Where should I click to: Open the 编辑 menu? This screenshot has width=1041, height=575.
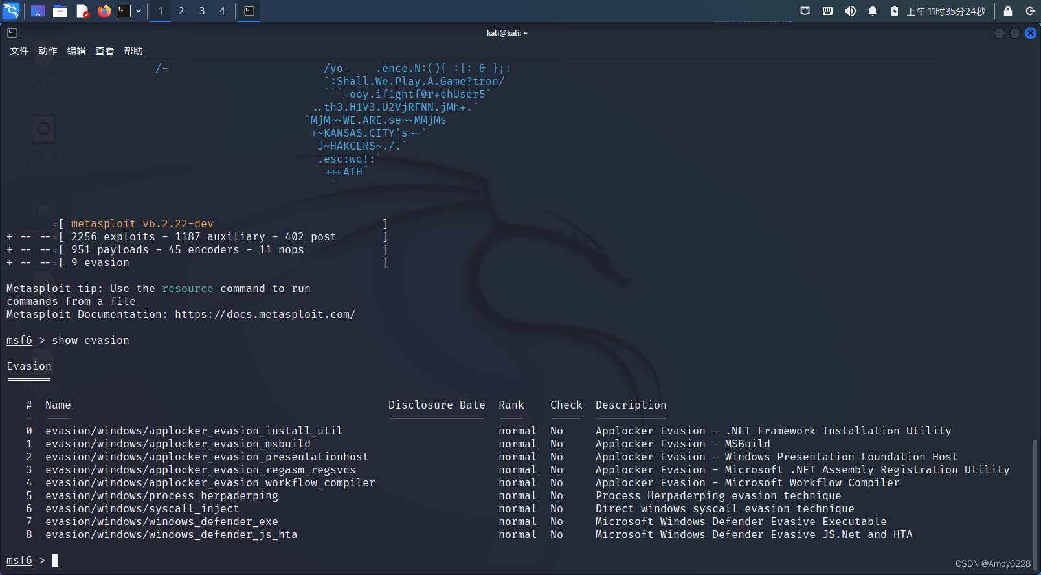point(76,51)
